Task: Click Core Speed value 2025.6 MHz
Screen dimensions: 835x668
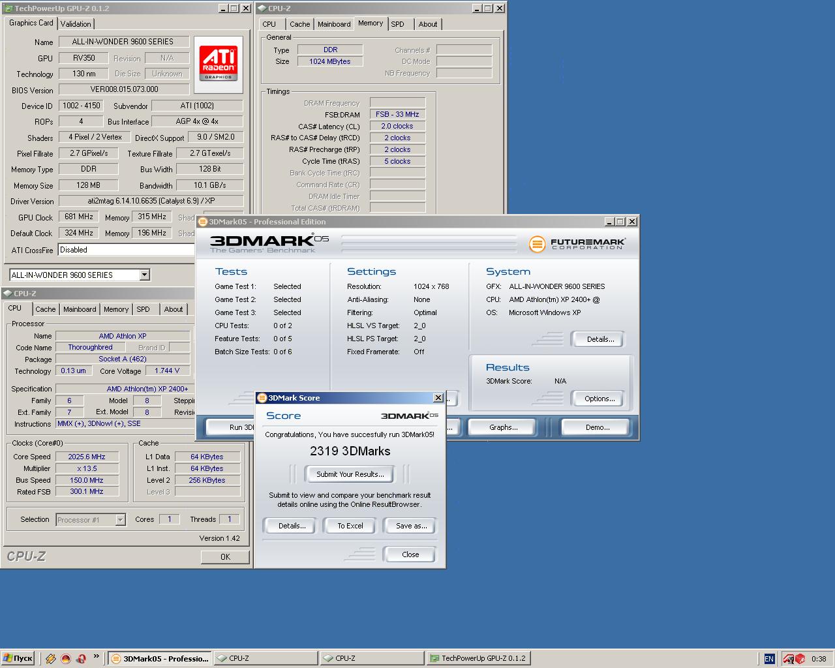Action: [x=87, y=457]
